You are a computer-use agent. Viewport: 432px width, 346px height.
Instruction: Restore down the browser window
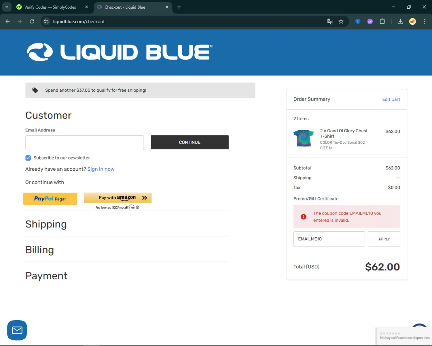tap(409, 7)
